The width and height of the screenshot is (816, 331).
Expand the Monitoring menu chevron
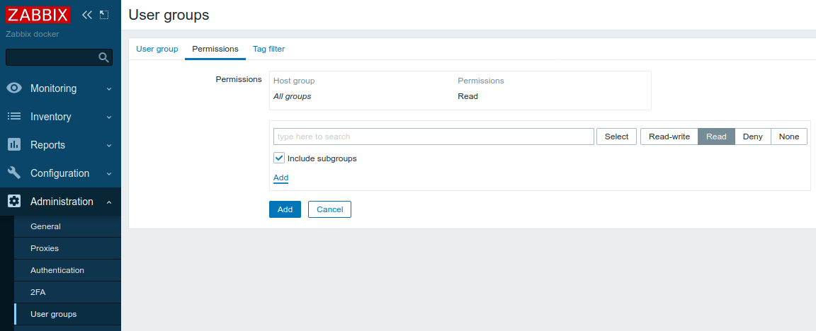109,89
